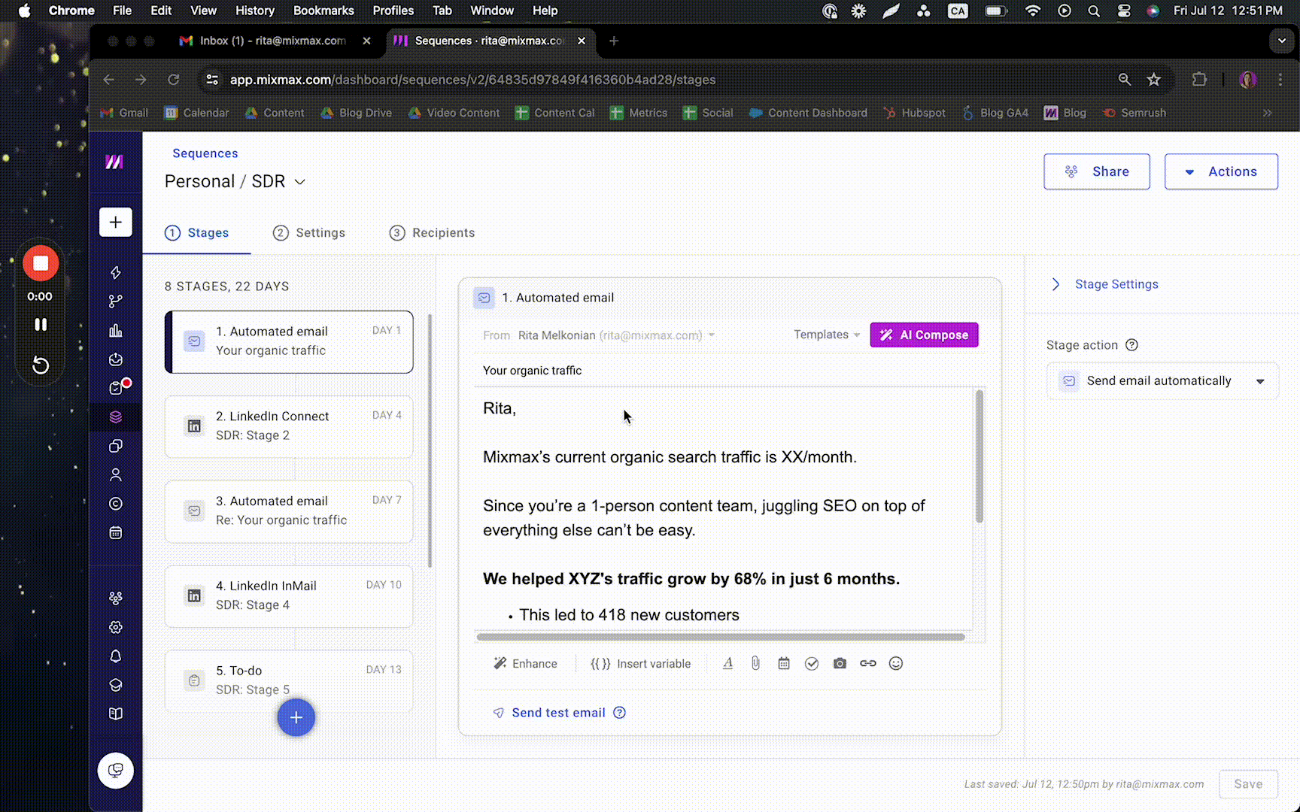Open the contacts person icon in sidebar
Image resolution: width=1300 pixels, height=812 pixels.
coord(116,475)
